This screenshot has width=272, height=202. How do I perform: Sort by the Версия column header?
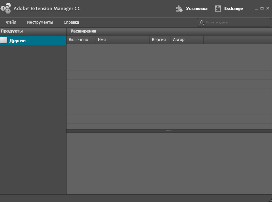(160, 40)
